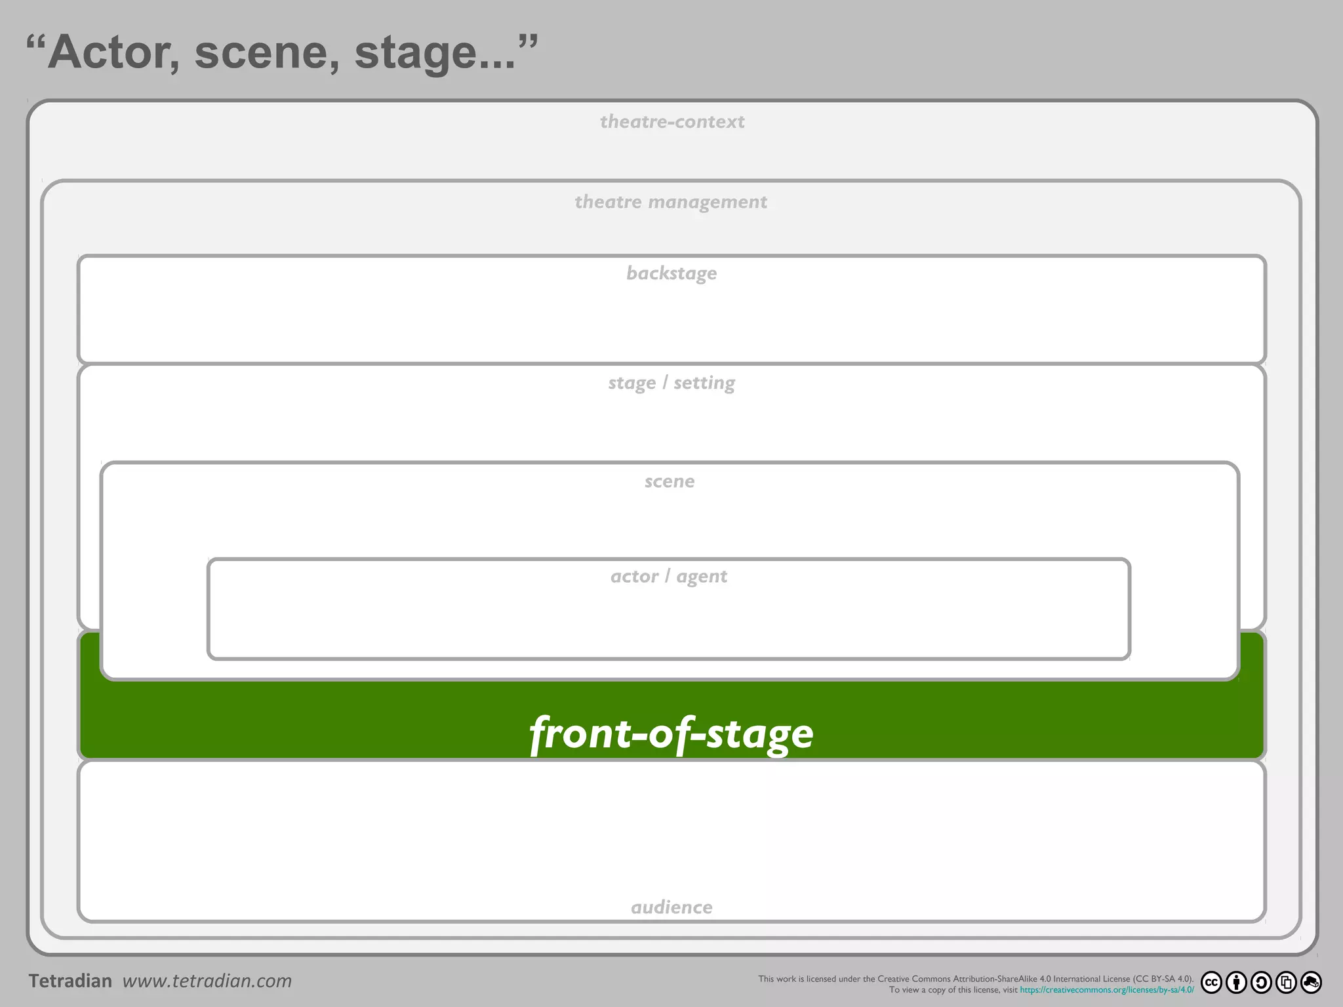The image size is (1343, 1007).
Task: Click the Creative Commons CC icon
Action: click(x=1211, y=982)
